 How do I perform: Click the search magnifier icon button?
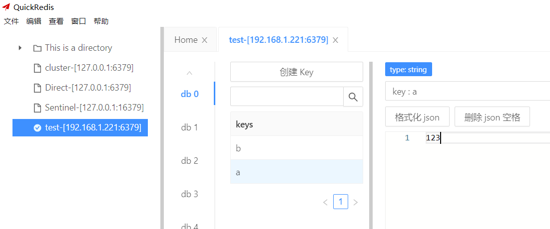[x=353, y=97]
